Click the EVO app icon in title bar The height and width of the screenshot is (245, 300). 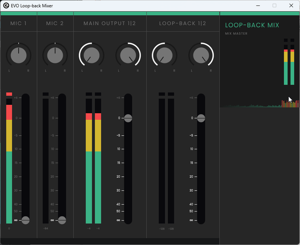[5, 5]
